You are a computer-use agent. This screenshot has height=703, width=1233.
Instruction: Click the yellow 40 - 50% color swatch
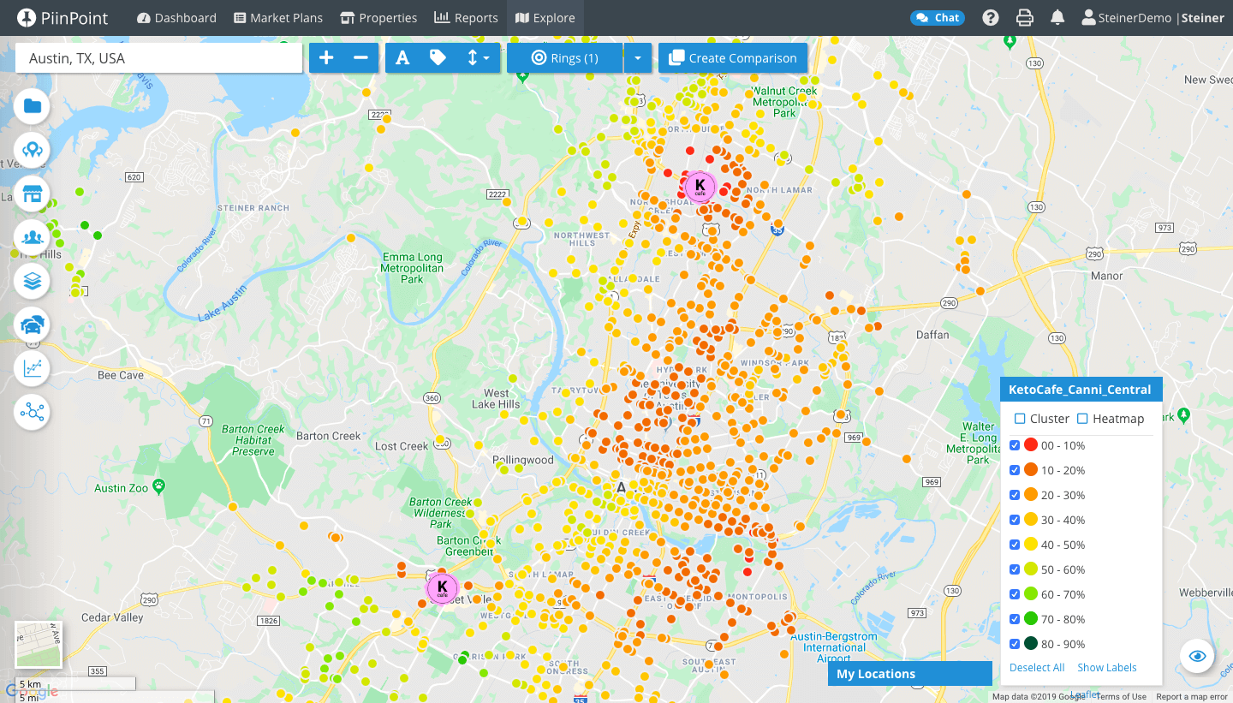[1031, 545]
